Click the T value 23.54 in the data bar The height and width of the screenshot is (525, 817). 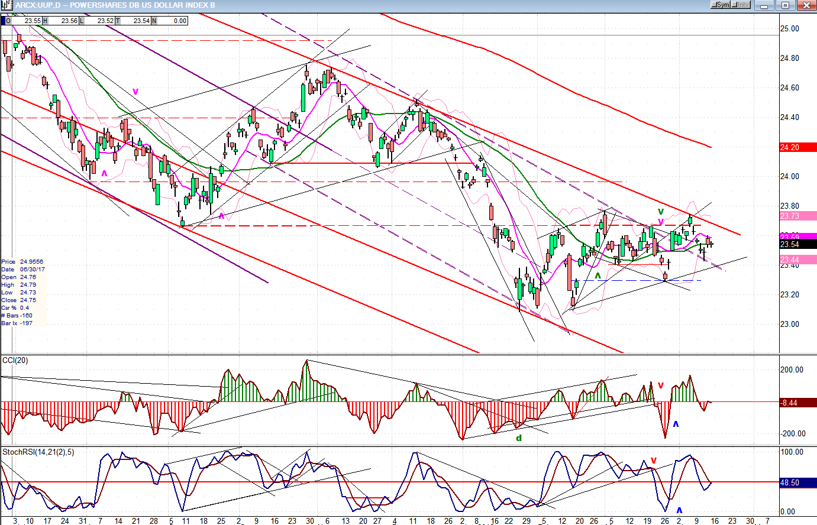[x=141, y=21]
